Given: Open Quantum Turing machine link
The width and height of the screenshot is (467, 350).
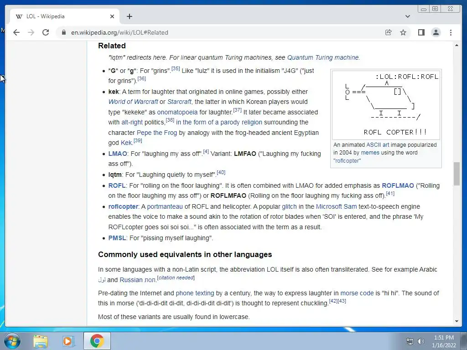Looking at the screenshot, I should pyautogui.click(x=323, y=57).
